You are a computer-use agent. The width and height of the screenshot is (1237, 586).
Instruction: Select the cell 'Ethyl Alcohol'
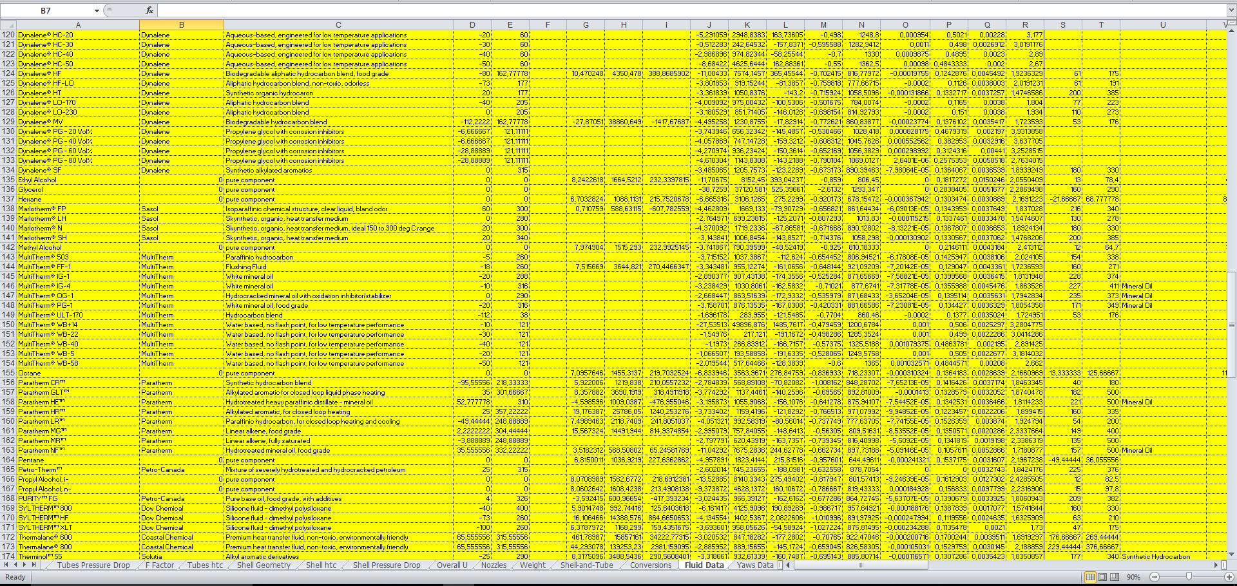[x=78, y=180]
